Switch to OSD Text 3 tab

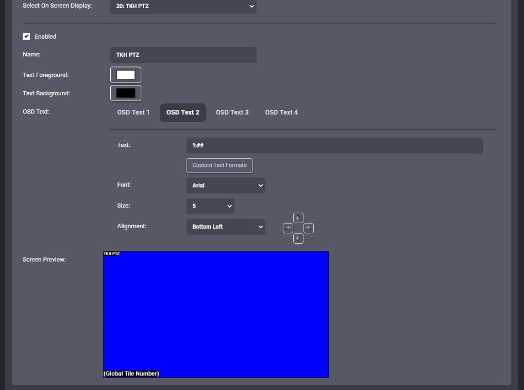pos(232,113)
